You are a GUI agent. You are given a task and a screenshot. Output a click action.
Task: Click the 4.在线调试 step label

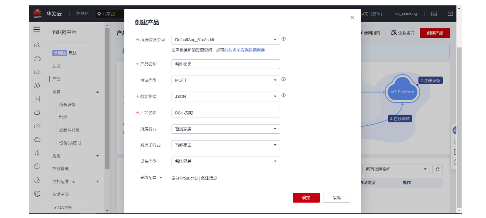400,119
